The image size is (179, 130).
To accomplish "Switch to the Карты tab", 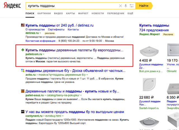I will (x=70, y=13).
